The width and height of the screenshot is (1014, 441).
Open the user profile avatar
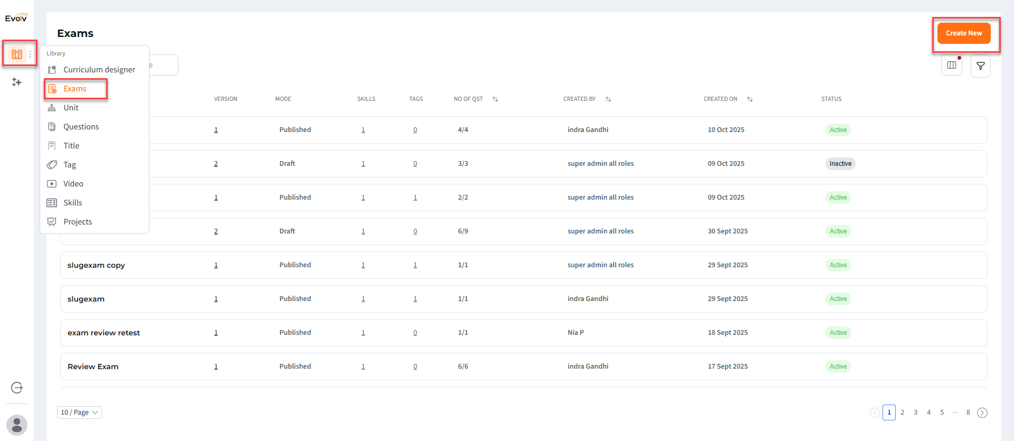tap(17, 425)
